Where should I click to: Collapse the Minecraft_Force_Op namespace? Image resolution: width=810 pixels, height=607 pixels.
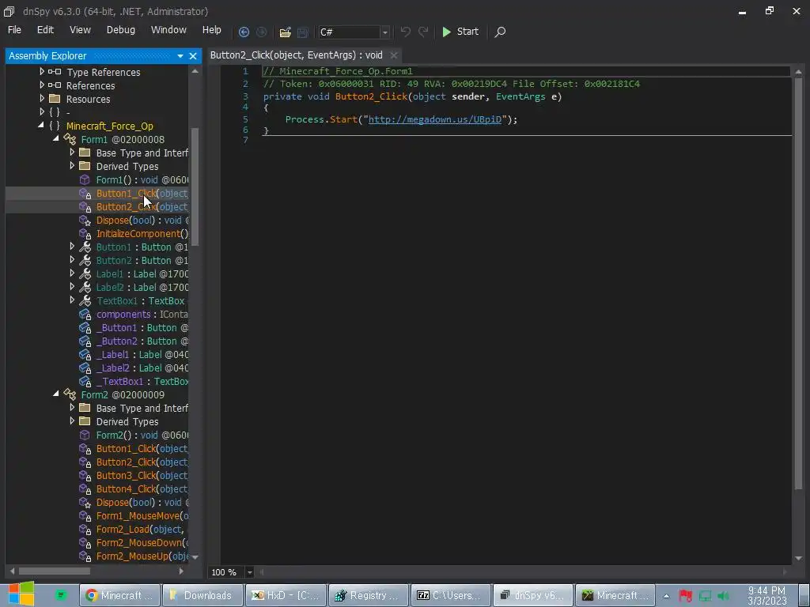coord(41,126)
